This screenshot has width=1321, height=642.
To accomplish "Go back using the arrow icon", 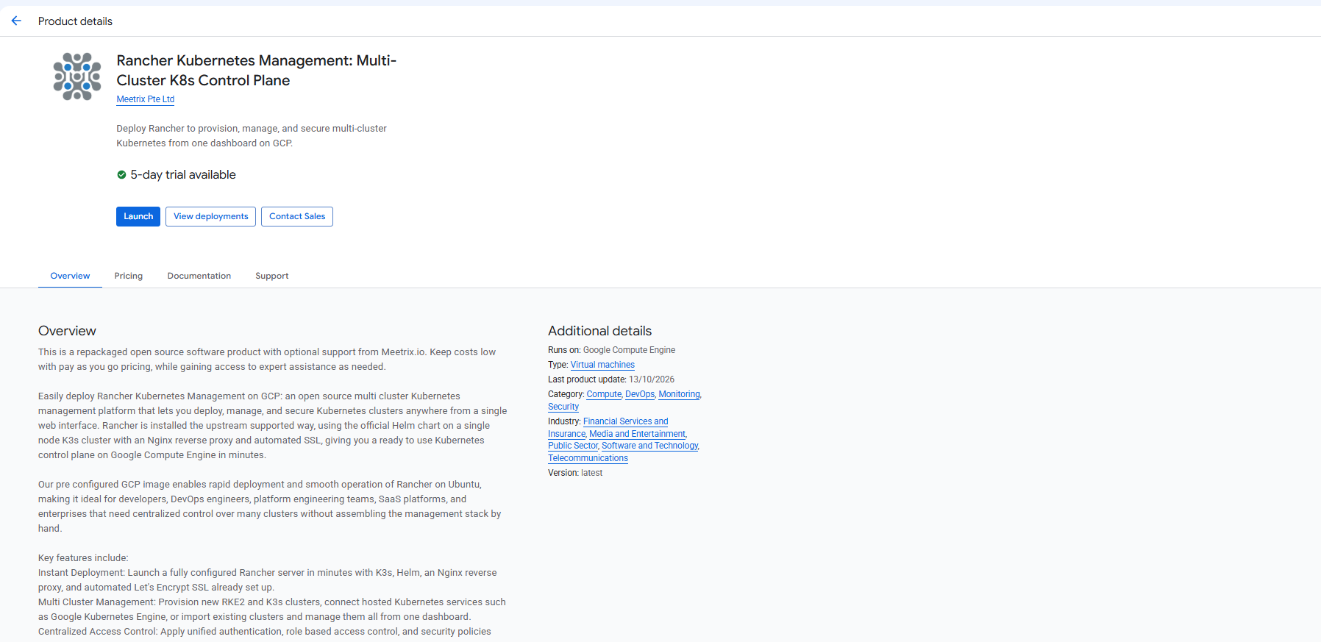I will click(x=16, y=21).
